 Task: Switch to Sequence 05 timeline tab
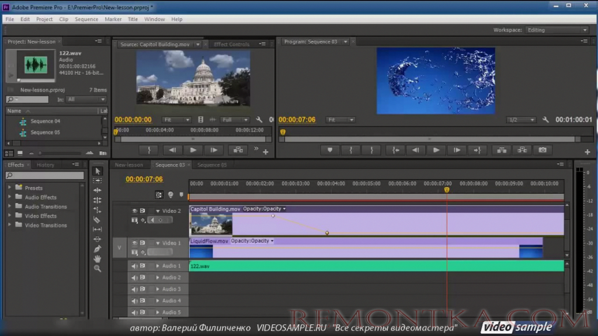(211, 164)
